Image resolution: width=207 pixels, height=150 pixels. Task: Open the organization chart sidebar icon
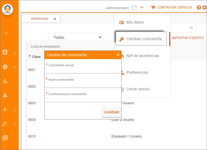[5, 81]
